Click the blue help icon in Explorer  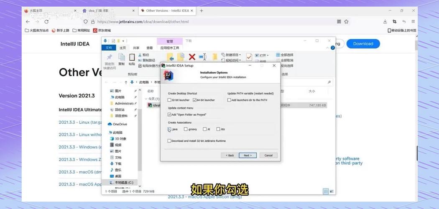(x=333, y=48)
